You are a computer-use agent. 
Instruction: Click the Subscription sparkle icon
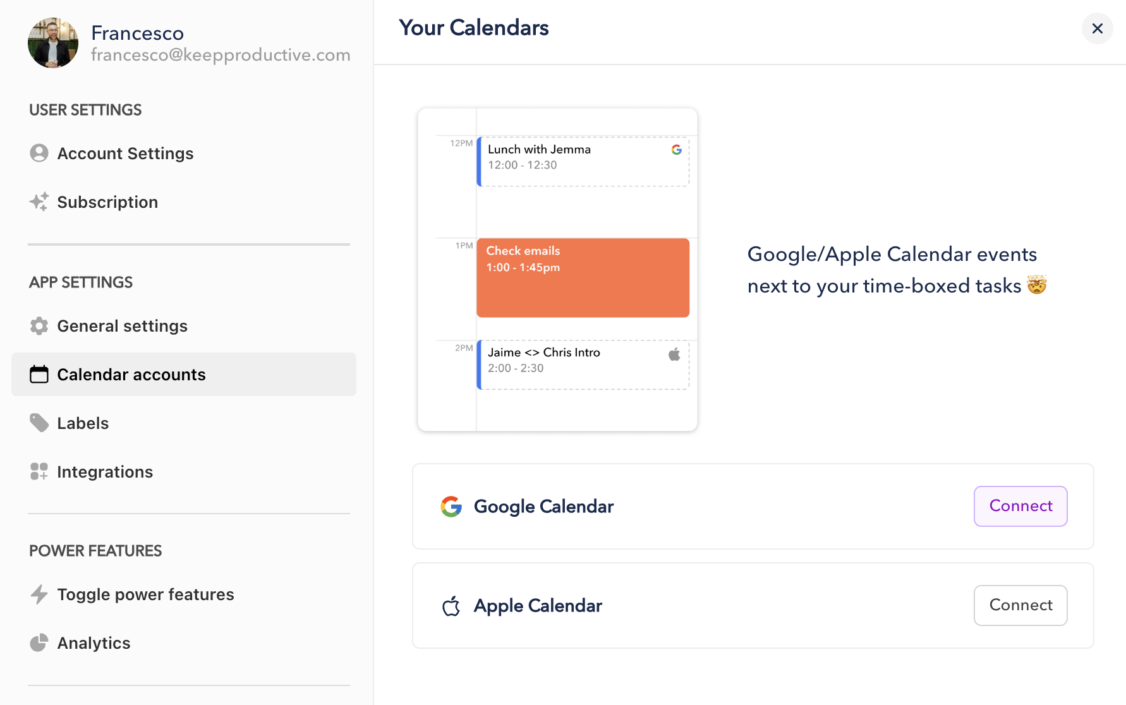pos(39,202)
